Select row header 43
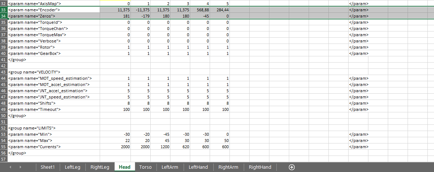Image resolution: width=434 pixels, height=172 pixels. (x=4, y=72)
